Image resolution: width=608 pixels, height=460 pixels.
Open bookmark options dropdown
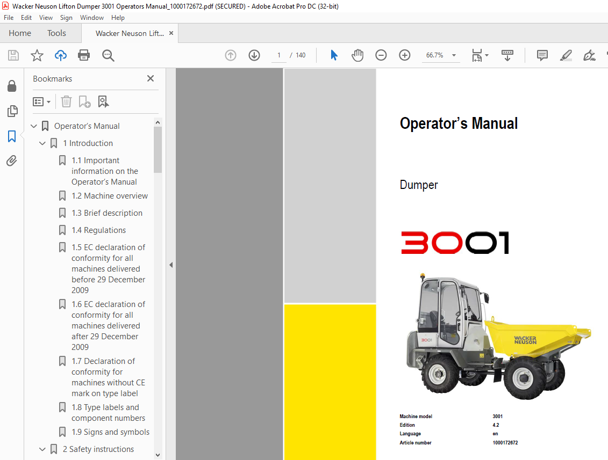(x=42, y=102)
